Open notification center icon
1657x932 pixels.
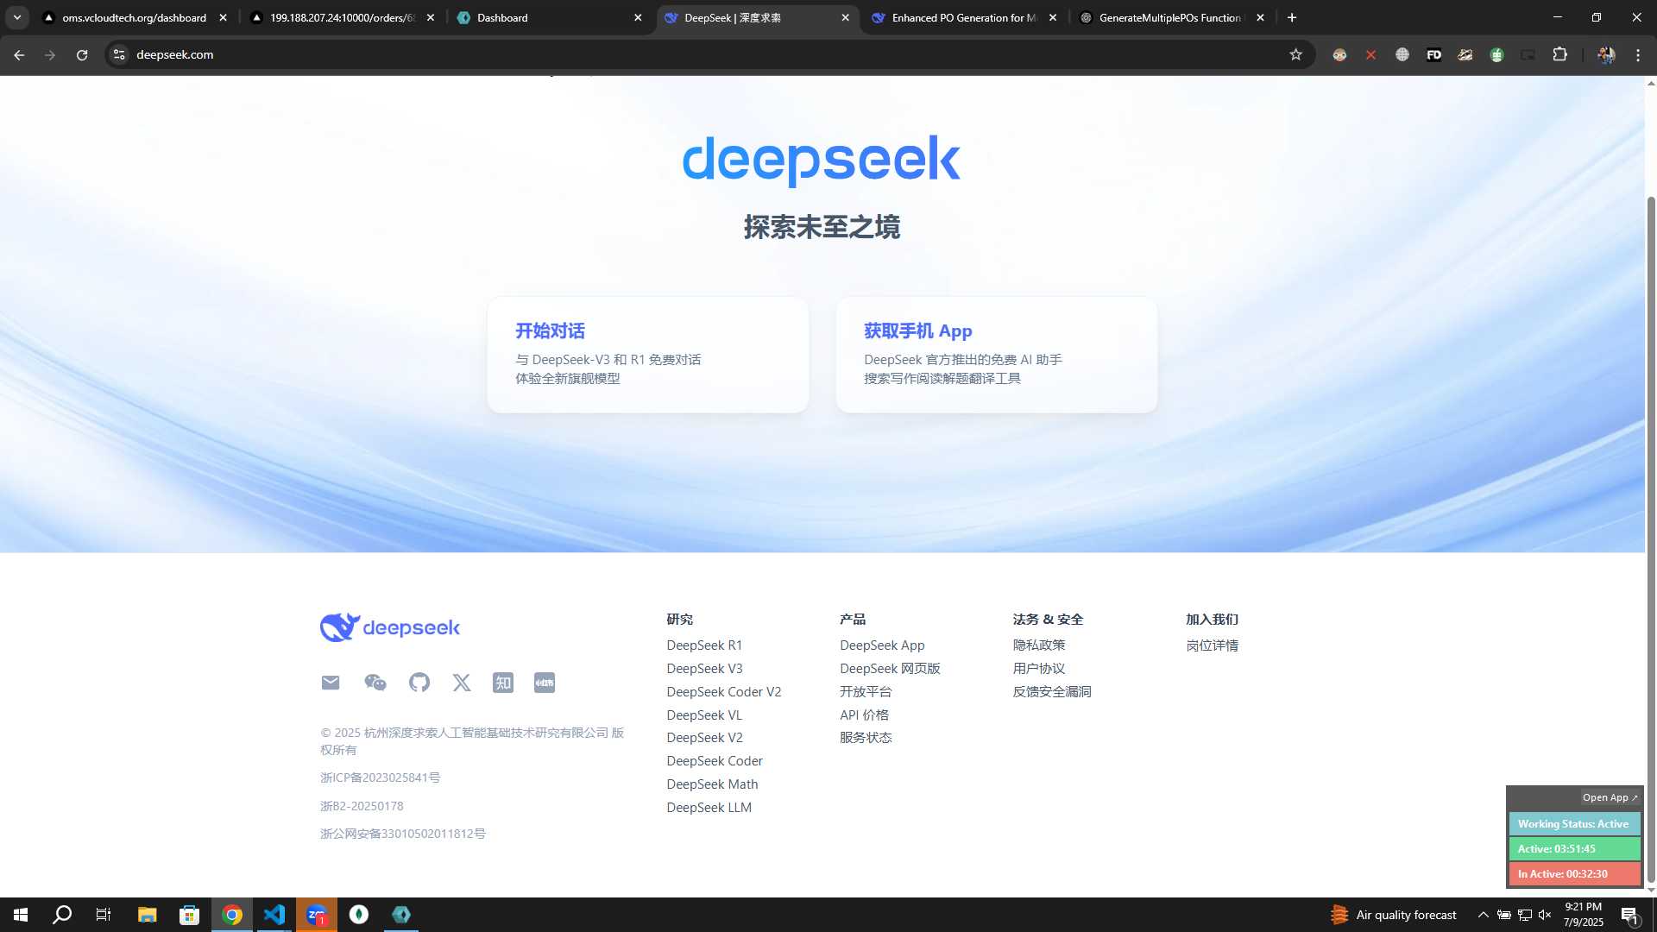click(1629, 915)
